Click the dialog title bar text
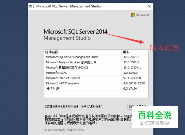 (65, 6)
